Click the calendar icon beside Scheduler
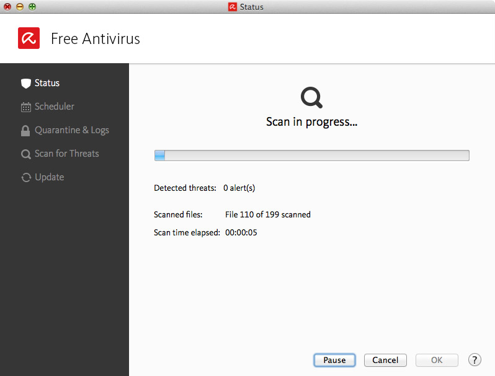495x376 pixels. click(x=26, y=107)
